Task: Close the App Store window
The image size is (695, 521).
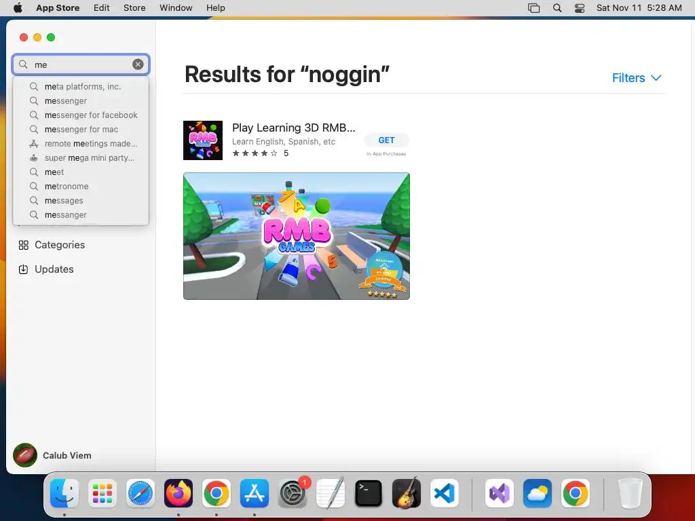Action: tap(24, 37)
